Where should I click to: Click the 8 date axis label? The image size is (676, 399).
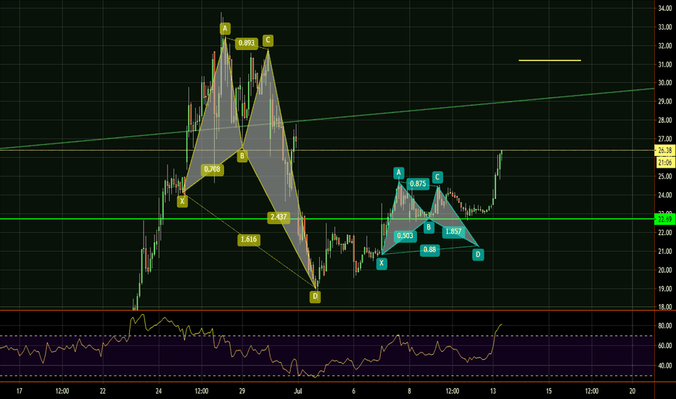pos(410,391)
